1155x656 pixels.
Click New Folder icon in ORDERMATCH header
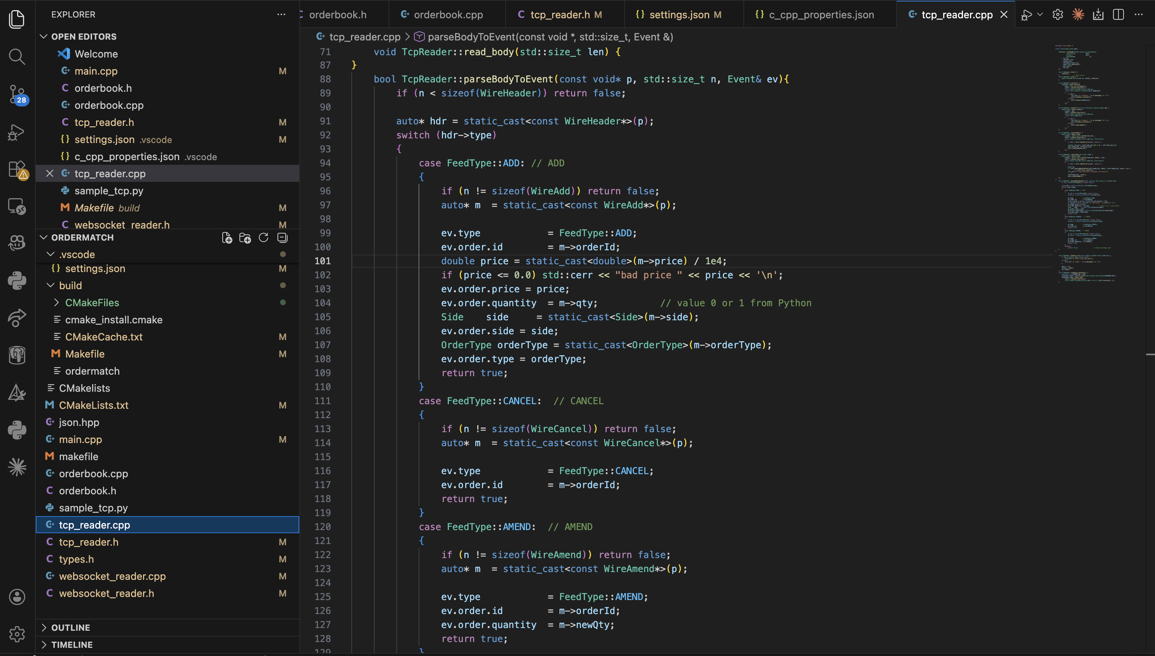pyautogui.click(x=245, y=237)
